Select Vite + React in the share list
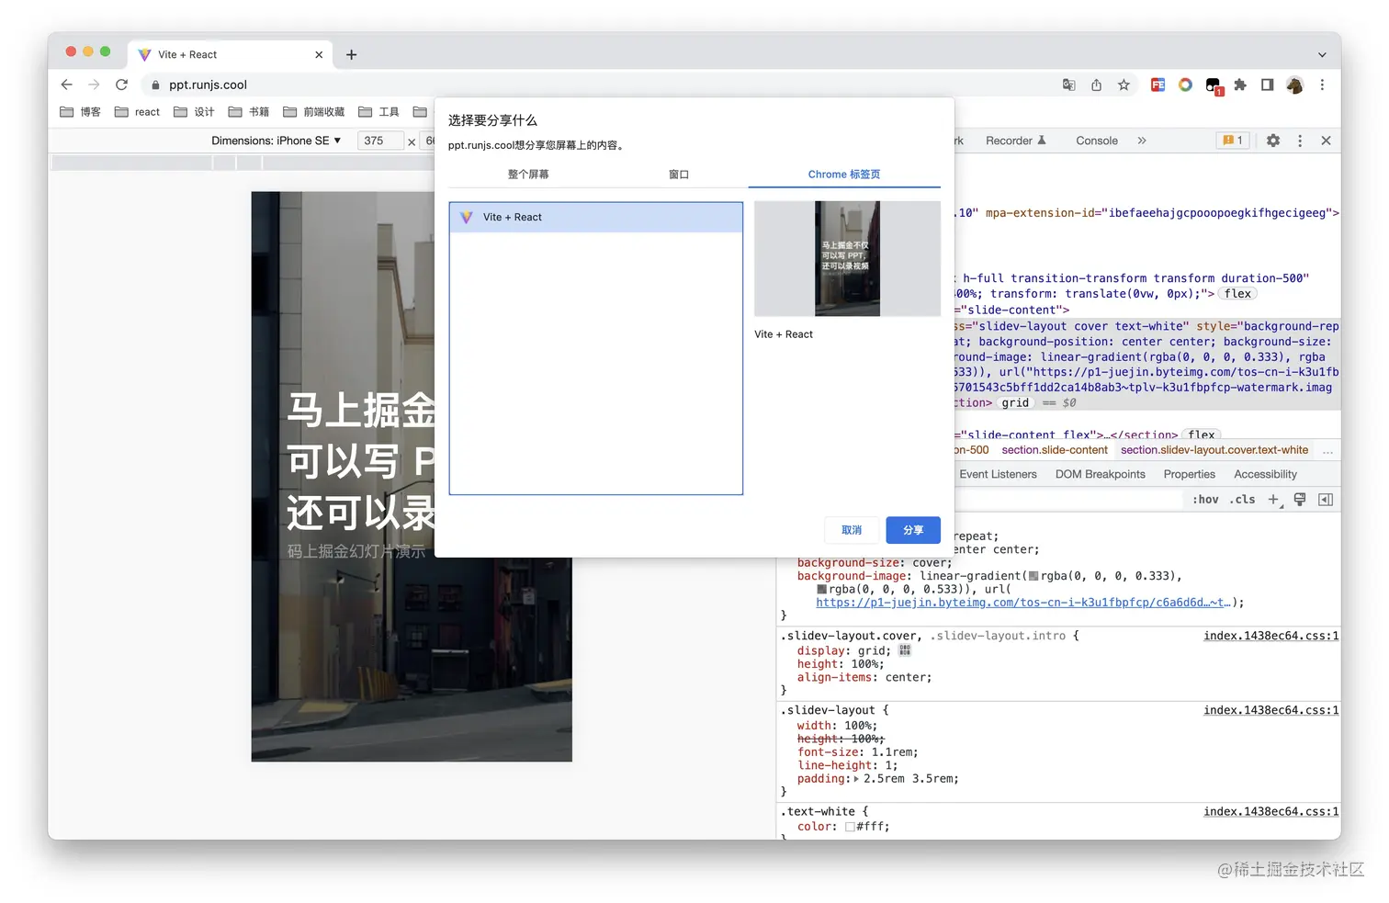 pyautogui.click(x=596, y=217)
